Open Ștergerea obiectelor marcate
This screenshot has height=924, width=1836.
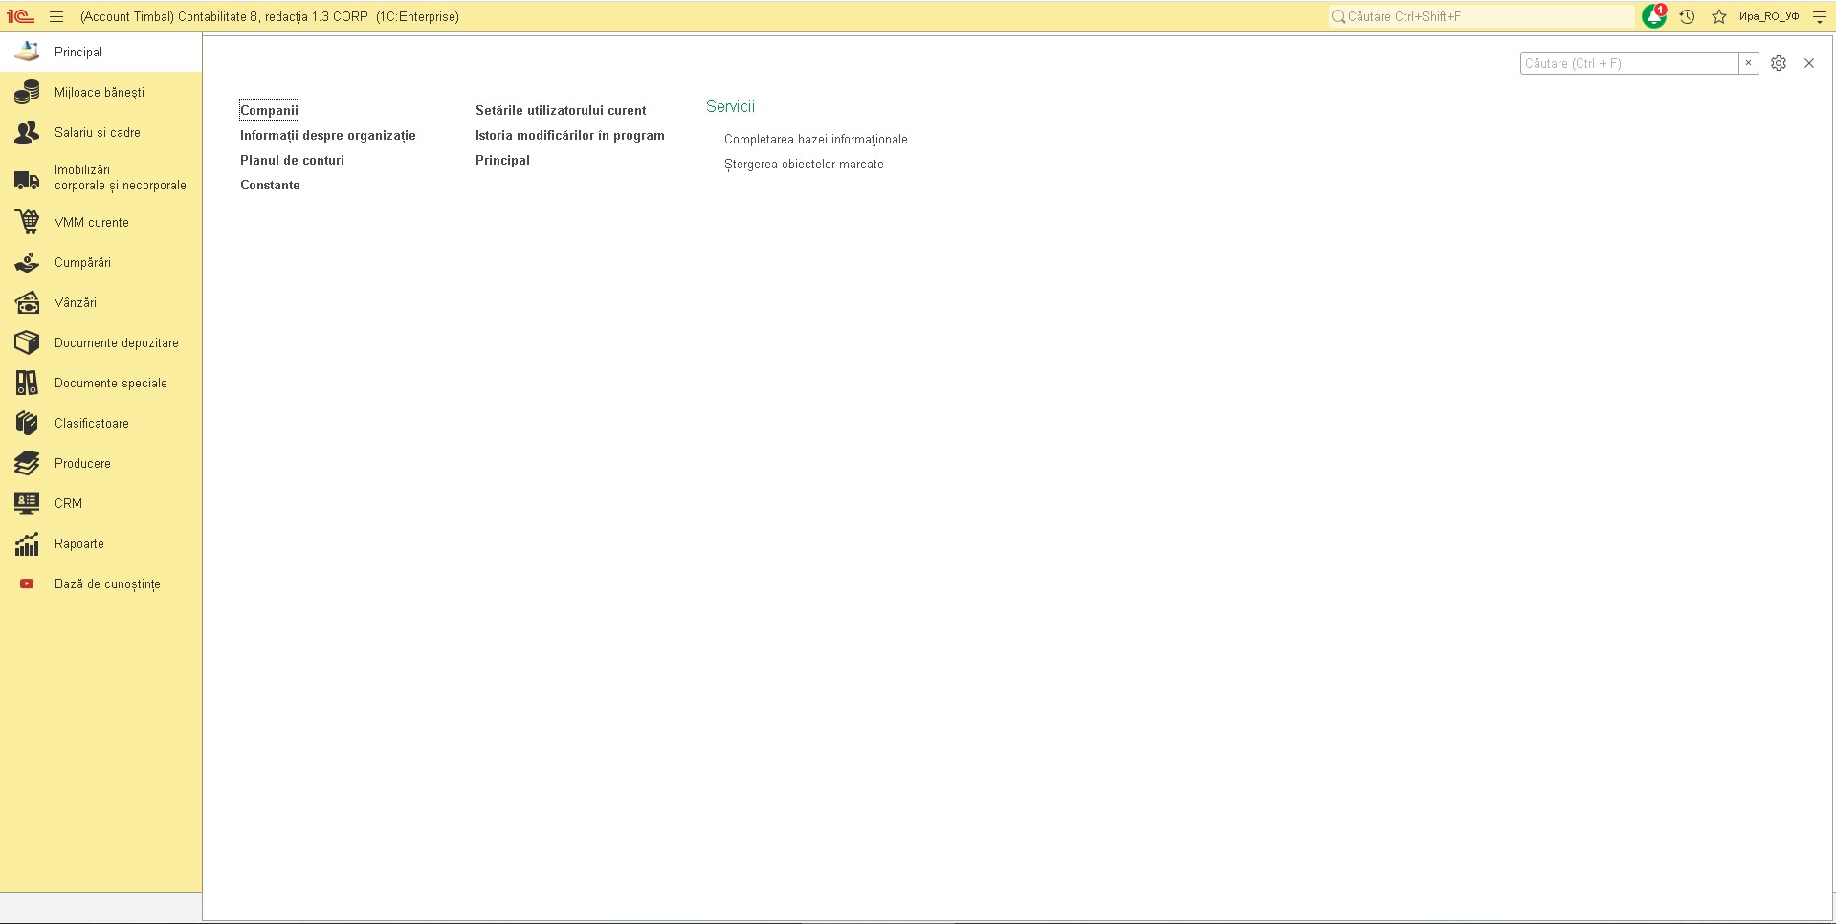coord(804,164)
